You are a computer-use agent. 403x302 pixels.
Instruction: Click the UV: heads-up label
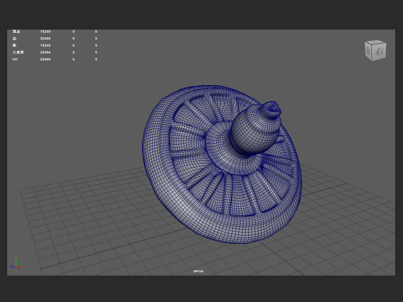pyautogui.click(x=15, y=59)
